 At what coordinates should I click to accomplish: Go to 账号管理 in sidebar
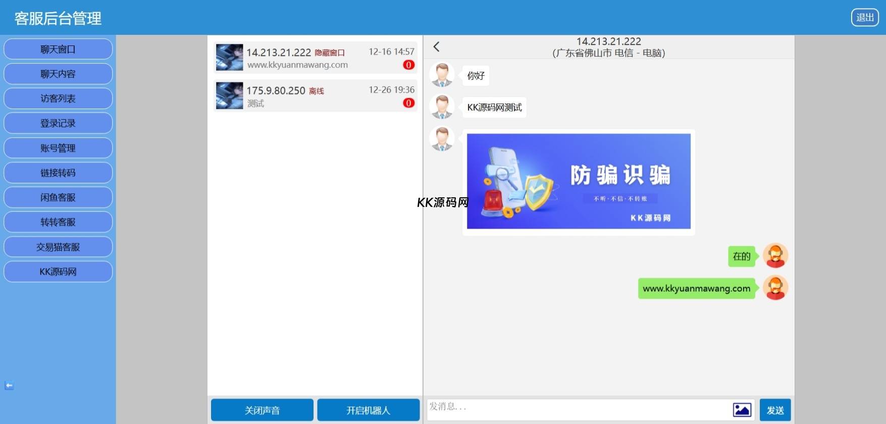[58, 148]
